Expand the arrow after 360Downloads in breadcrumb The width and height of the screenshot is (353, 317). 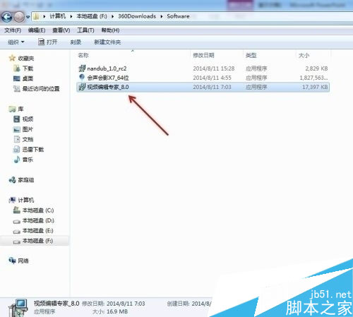162,16
